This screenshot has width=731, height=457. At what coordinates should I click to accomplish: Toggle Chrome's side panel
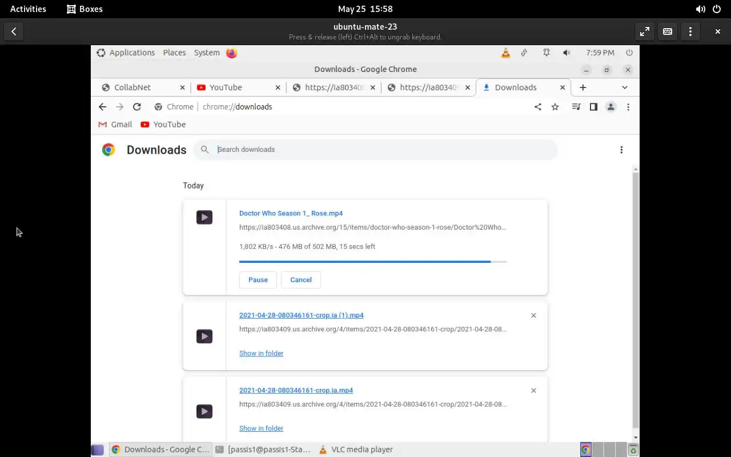coord(593,107)
